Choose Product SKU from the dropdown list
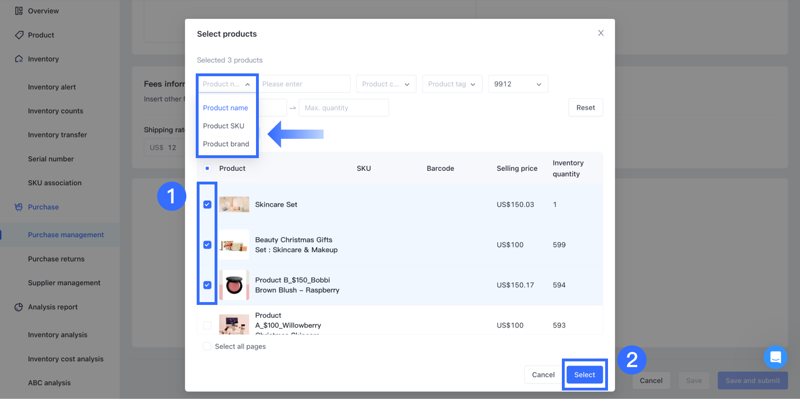This screenshot has height=399, width=800. 224,126
